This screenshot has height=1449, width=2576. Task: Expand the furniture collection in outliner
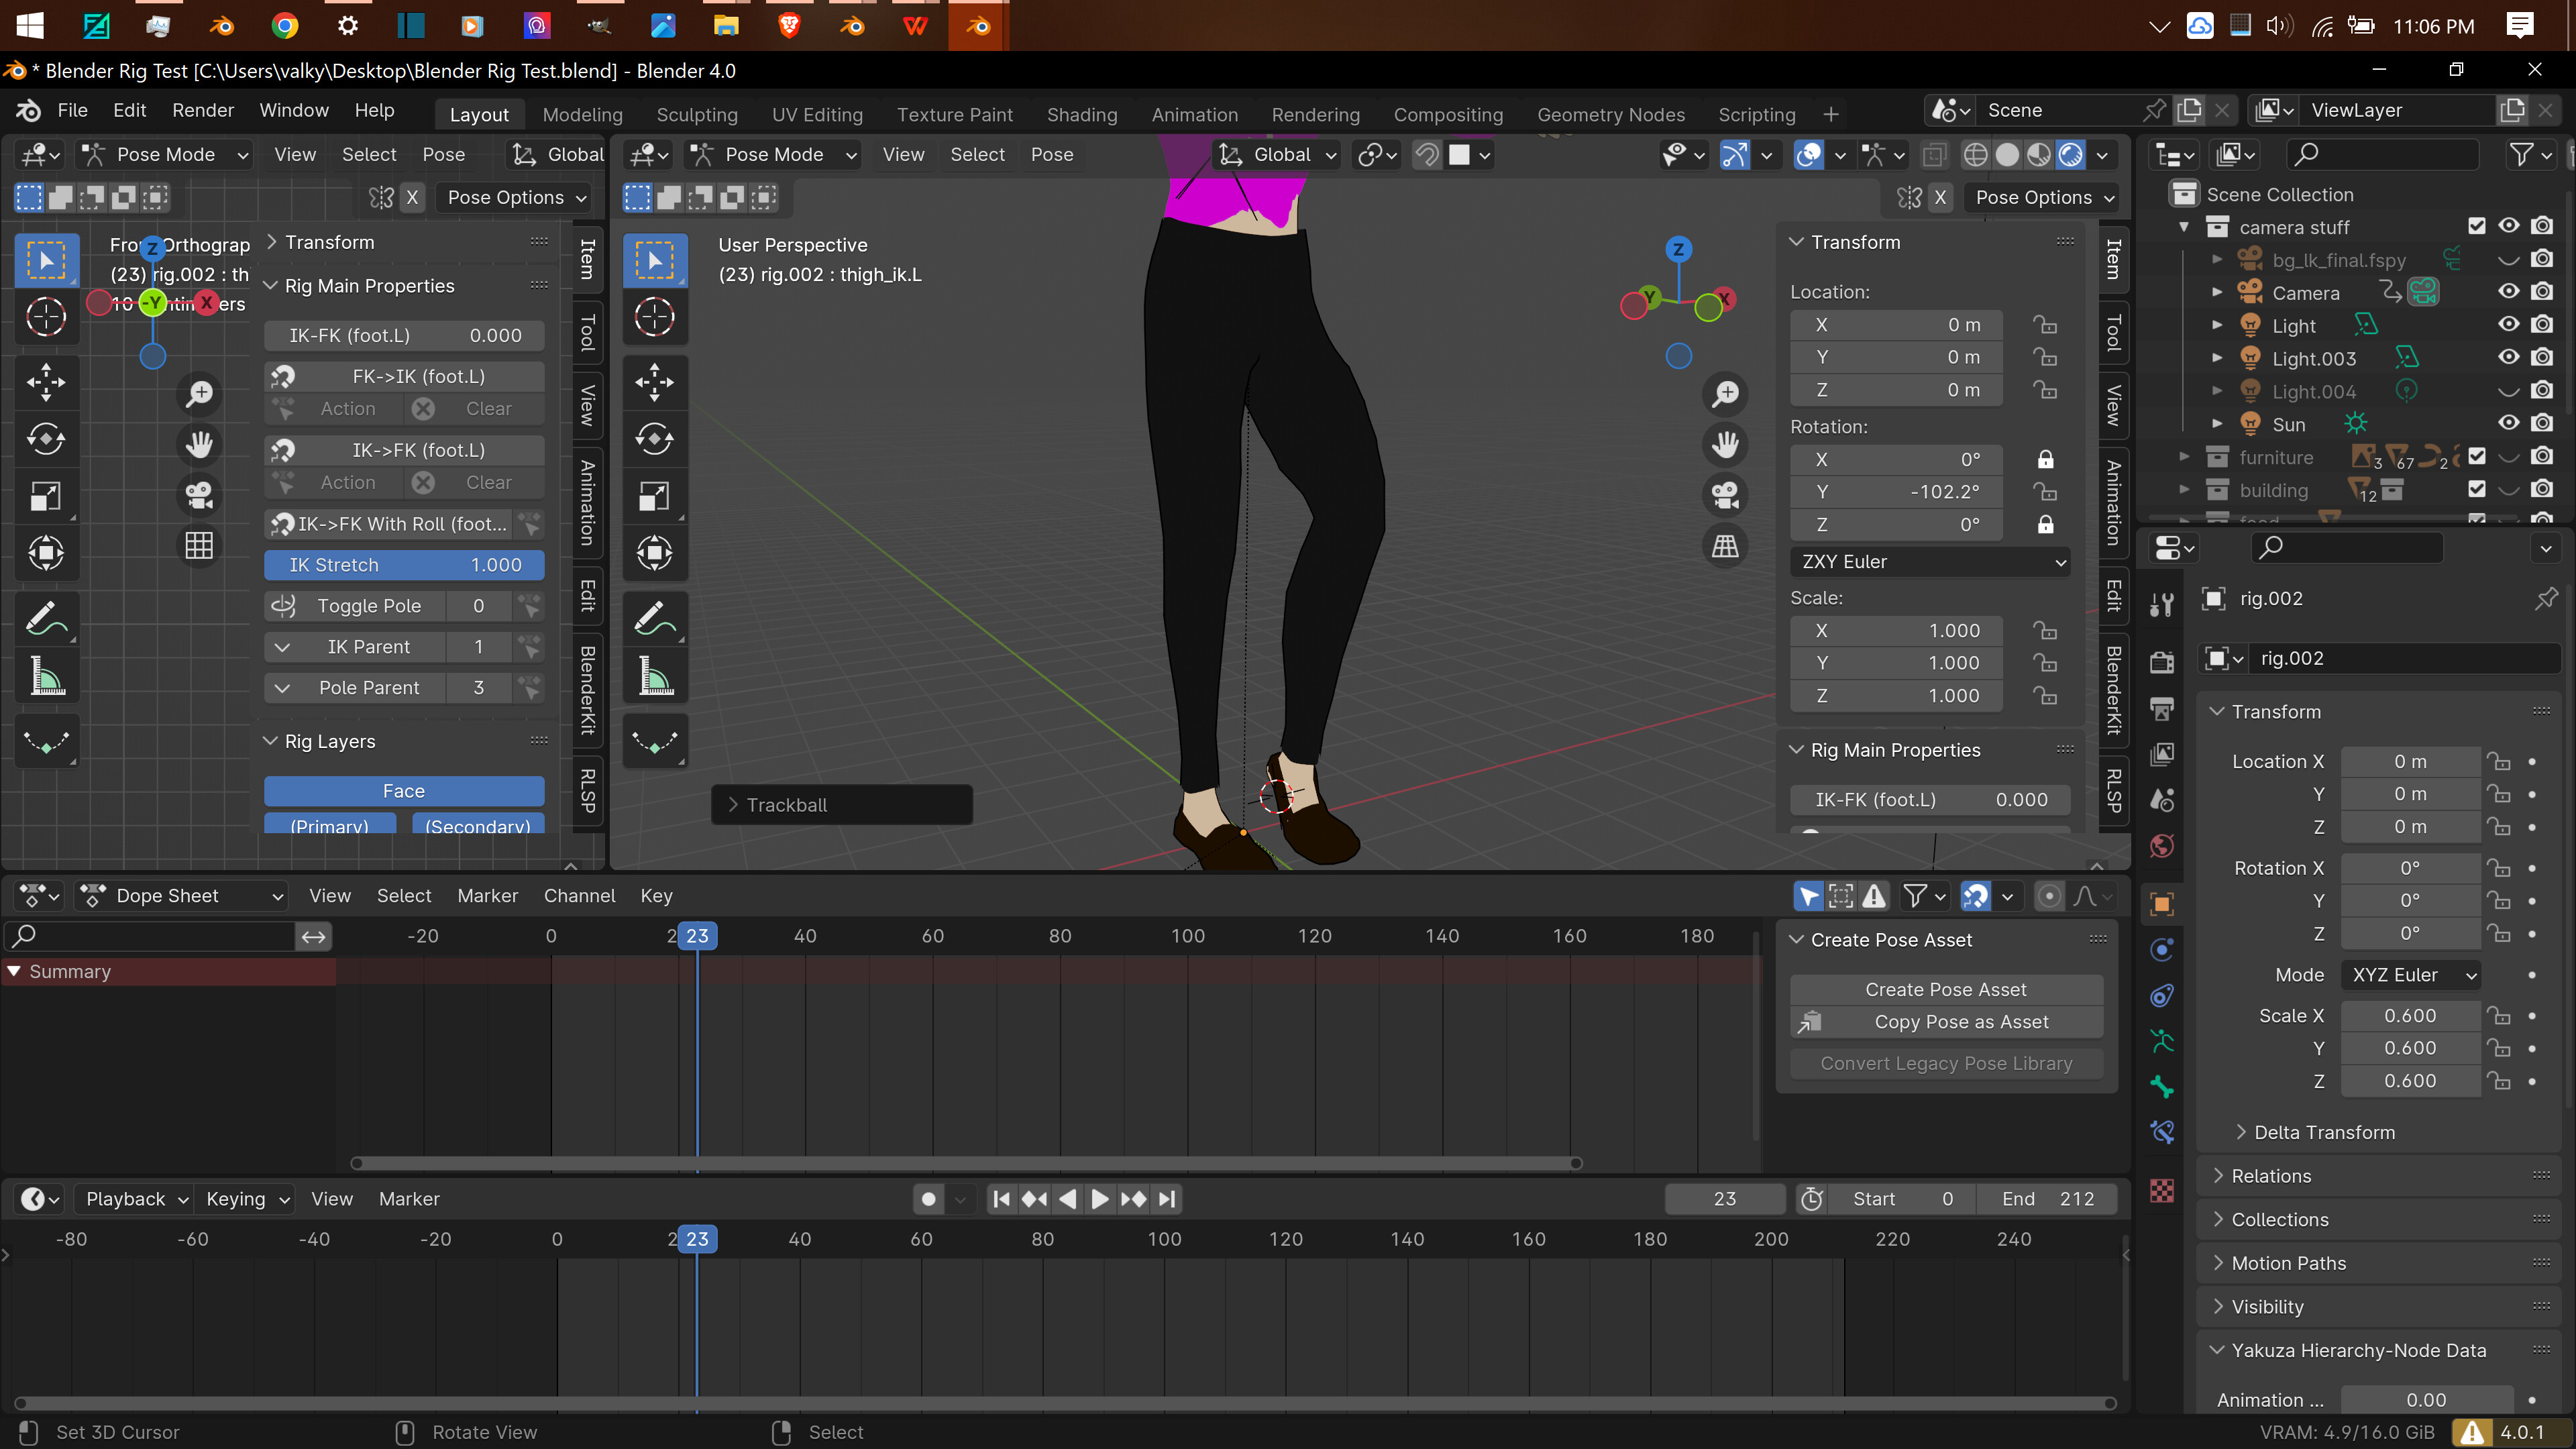2185,457
